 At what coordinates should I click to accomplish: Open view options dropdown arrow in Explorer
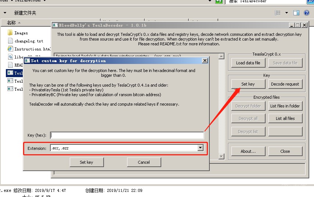pos(286,13)
